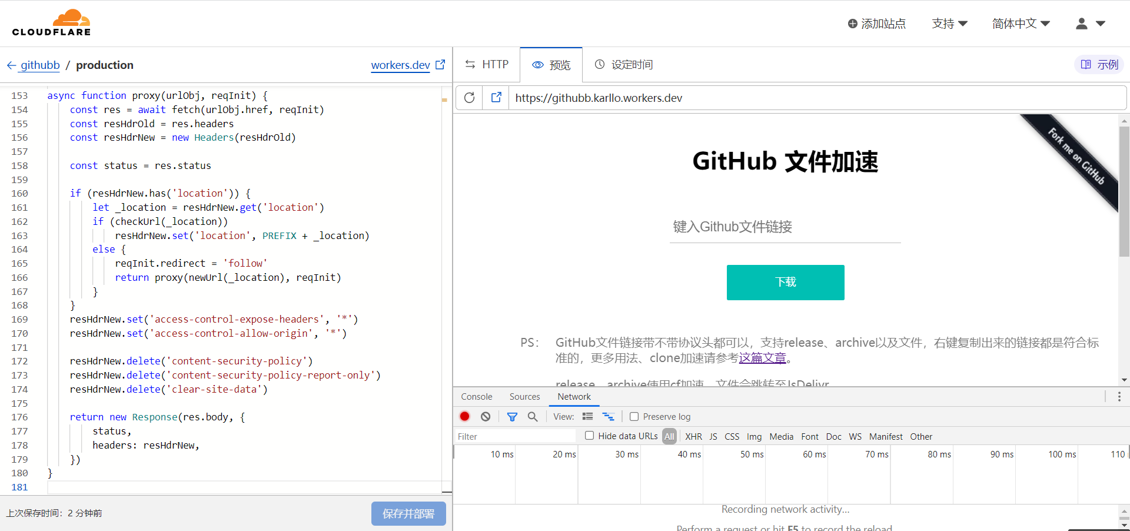This screenshot has width=1130, height=531.
Task: Open preview URL in new window icon
Action: (x=496, y=98)
